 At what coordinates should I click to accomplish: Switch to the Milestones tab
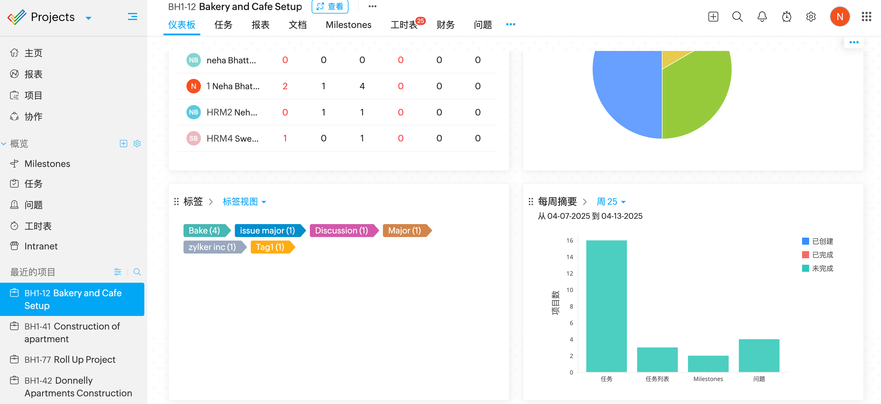[348, 25]
